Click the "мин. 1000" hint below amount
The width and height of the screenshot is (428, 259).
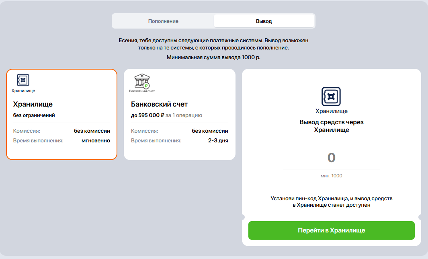coord(331,176)
